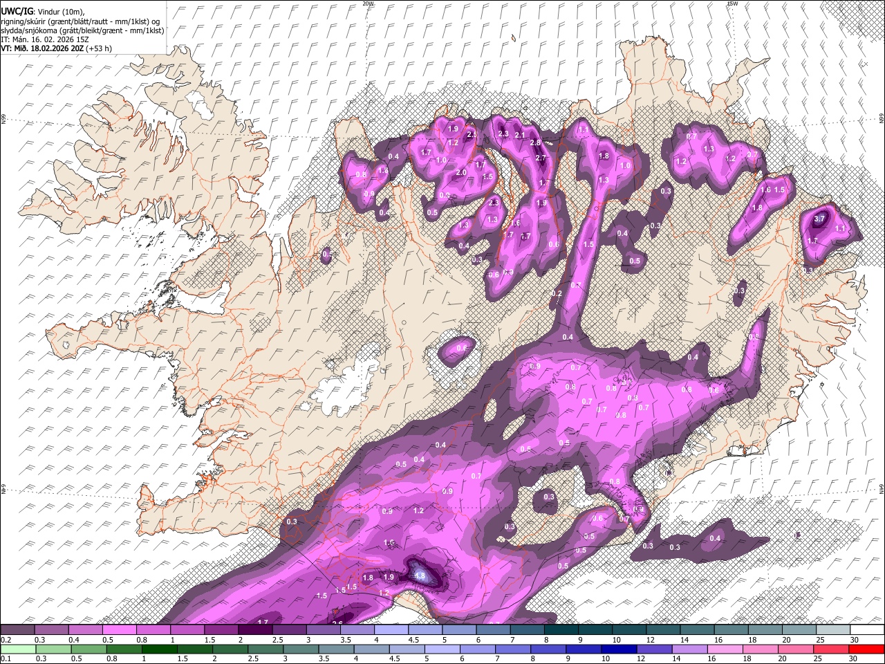The height and width of the screenshot is (664, 885).
Task: Click the UWC/IG title in the header
Action: [16, 11]
